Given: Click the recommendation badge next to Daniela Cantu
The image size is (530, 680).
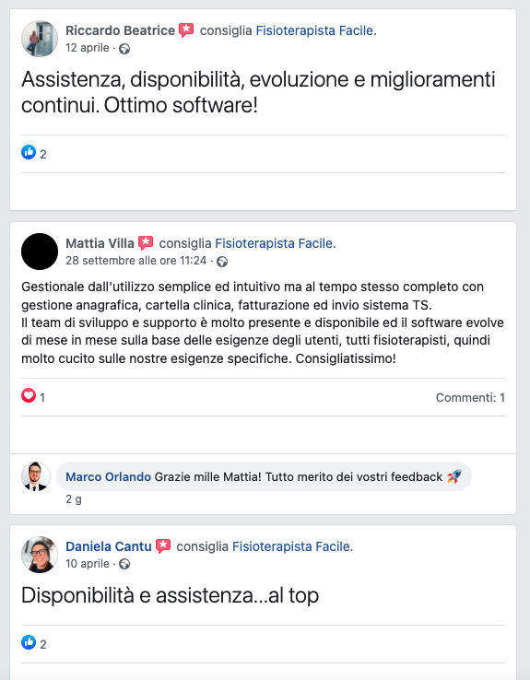Looking at the screenshot, I should pyautogui.click(x=163, y=546).
